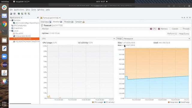The height and width of the screenshot is (108, 192).
Task: Select dev.trueprodigy-reporting remote host in tree
Action: 26,23
